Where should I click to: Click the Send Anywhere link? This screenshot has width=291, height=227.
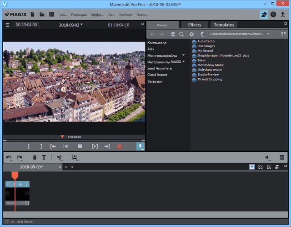[159, 68]
